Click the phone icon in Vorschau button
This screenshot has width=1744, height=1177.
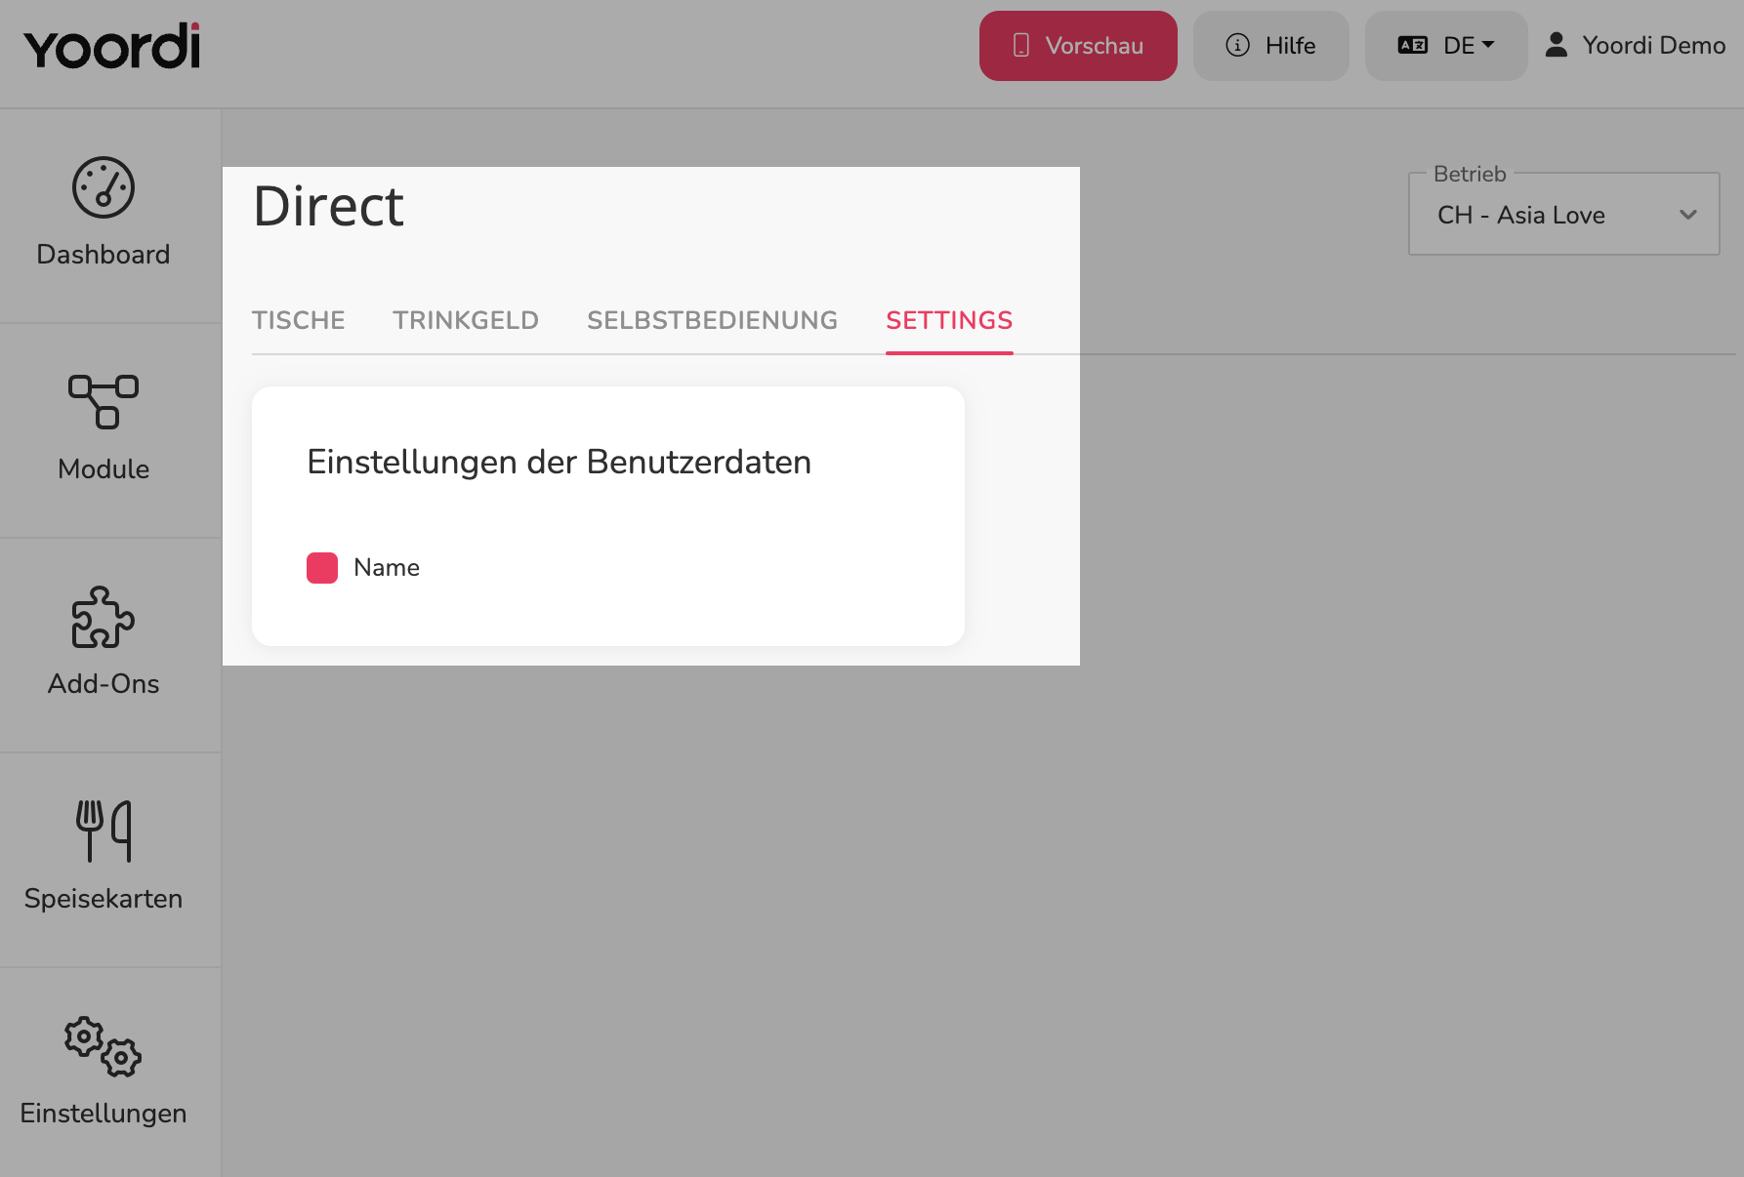coord(1021,45)
